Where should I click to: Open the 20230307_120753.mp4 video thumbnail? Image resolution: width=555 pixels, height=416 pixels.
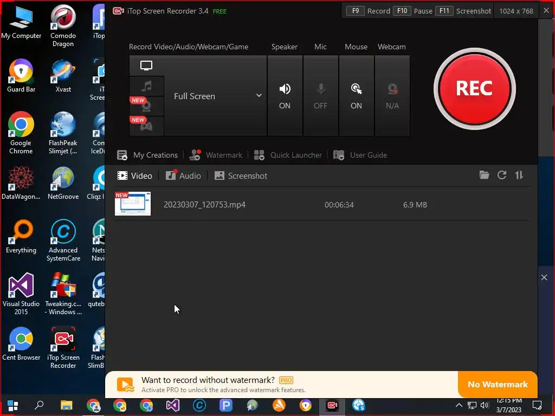click(133, 204)
